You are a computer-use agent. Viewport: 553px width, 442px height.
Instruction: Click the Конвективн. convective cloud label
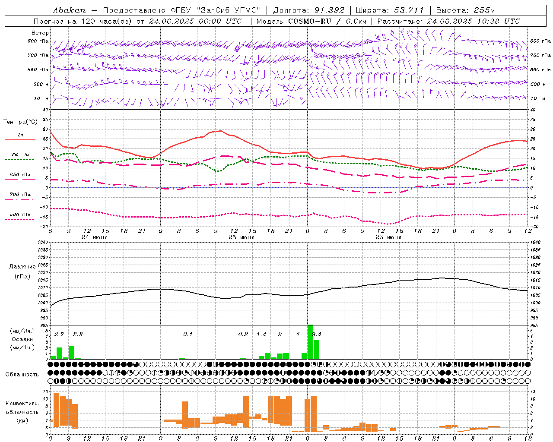(22, 404)
